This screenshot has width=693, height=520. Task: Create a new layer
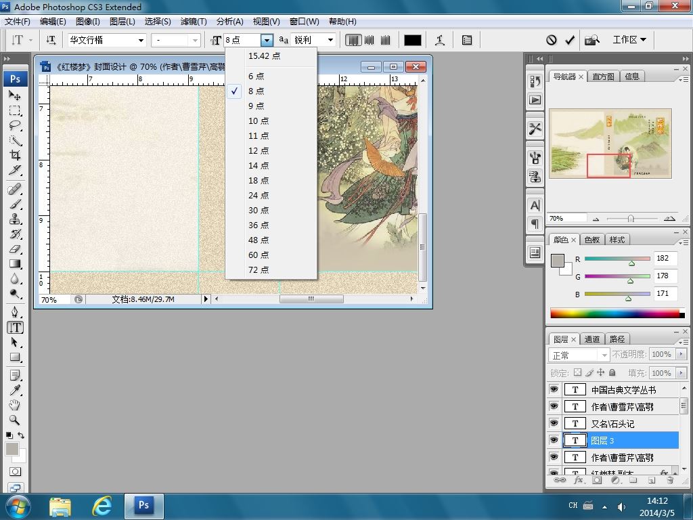click(652, 480)
